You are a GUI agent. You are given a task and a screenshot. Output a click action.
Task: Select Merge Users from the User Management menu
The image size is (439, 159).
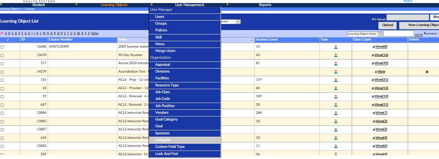[165, 51]
